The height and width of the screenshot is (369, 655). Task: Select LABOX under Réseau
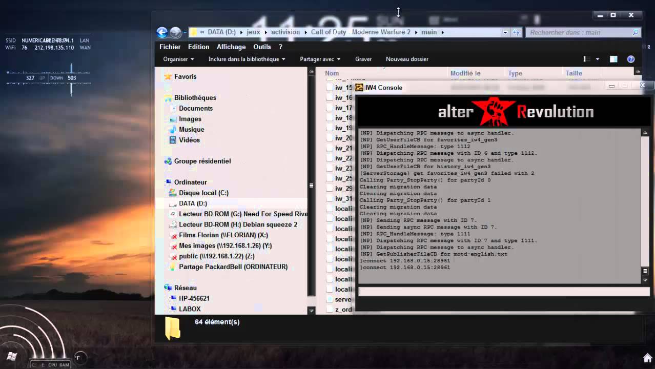point(190,309)
